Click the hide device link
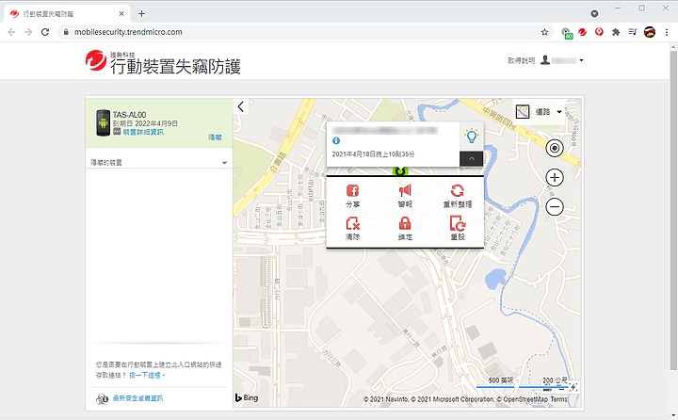This screenshot has width=678, height=420. [x=215, y=137]
